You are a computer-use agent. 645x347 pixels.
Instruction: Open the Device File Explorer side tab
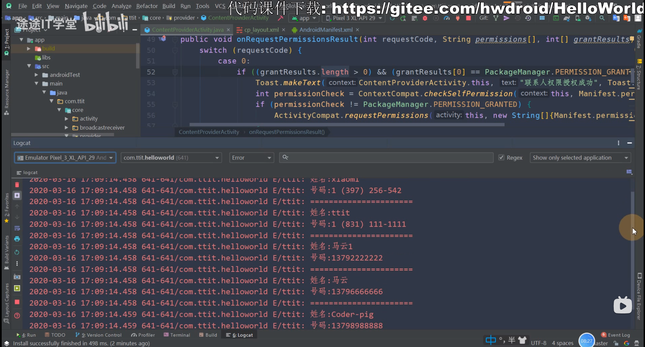tap(639, 297)
